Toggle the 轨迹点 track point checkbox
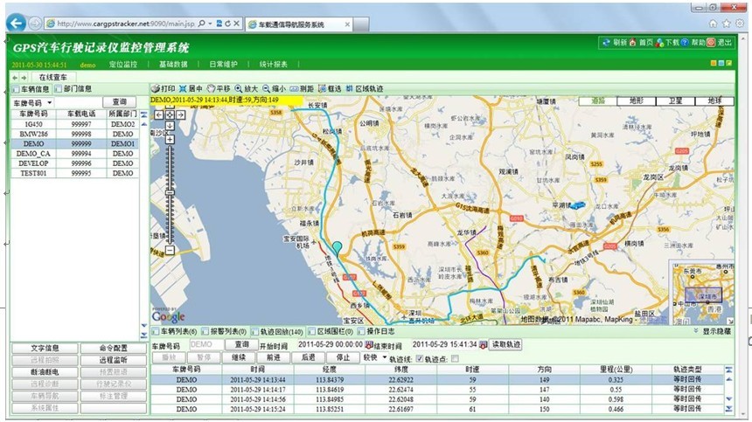This screenshot has height=422, width=752. coord(455,359)
